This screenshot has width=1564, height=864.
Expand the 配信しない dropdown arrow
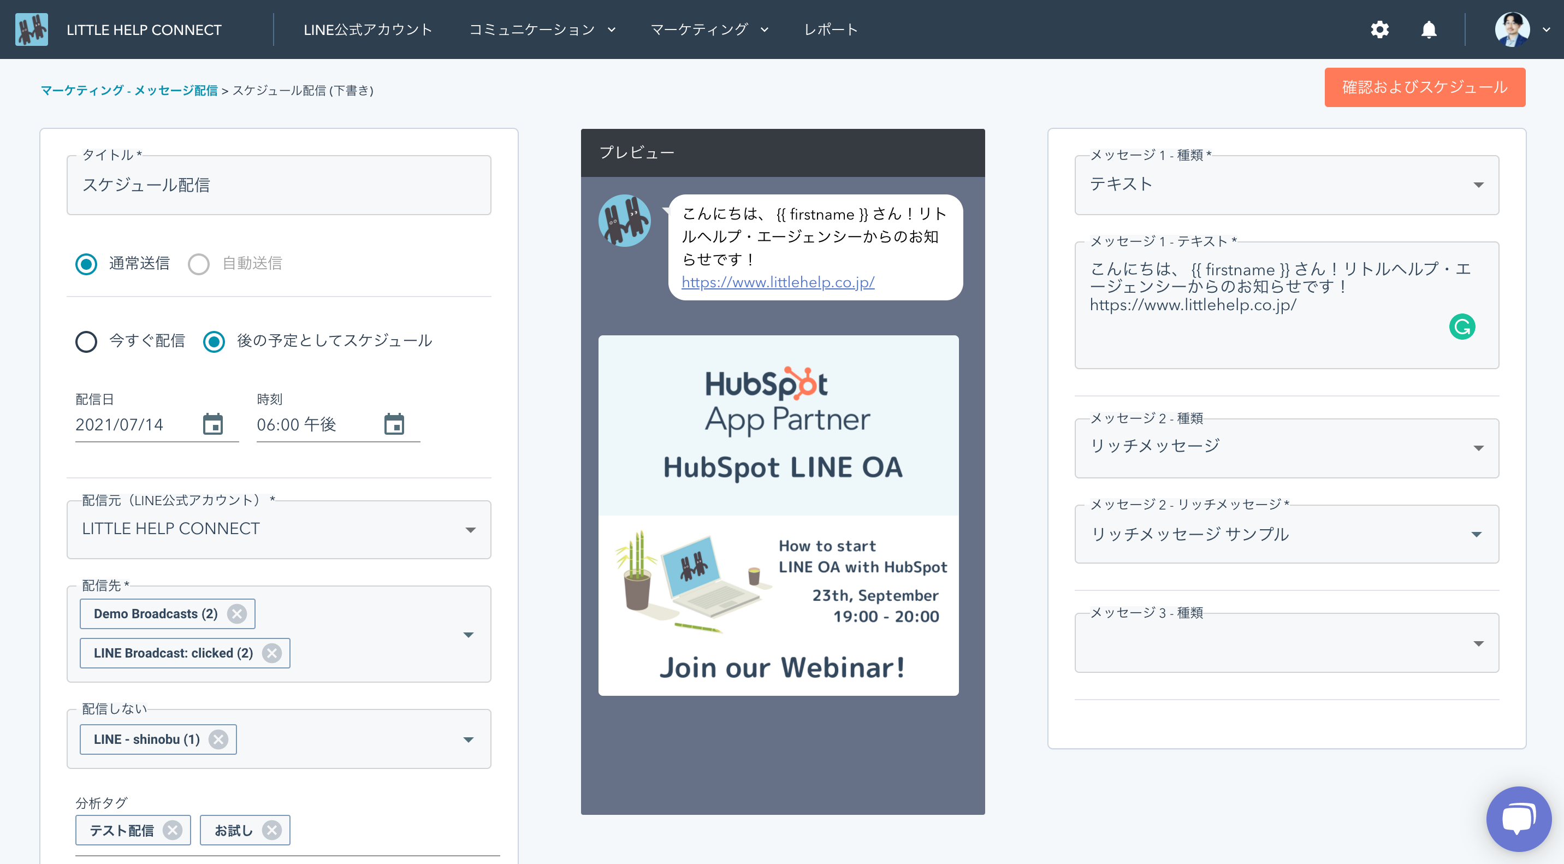468,739
